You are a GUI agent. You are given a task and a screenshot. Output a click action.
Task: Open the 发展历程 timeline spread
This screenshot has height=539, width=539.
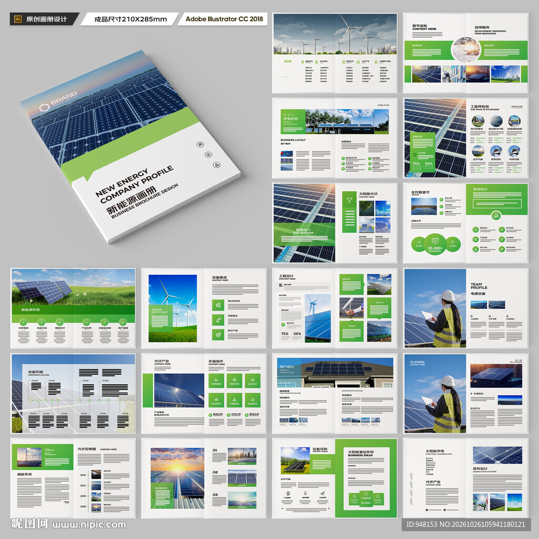(73, 393)
